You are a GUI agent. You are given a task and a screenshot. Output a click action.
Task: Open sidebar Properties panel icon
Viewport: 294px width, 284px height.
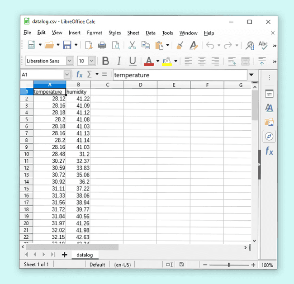(x=269, y=94)
